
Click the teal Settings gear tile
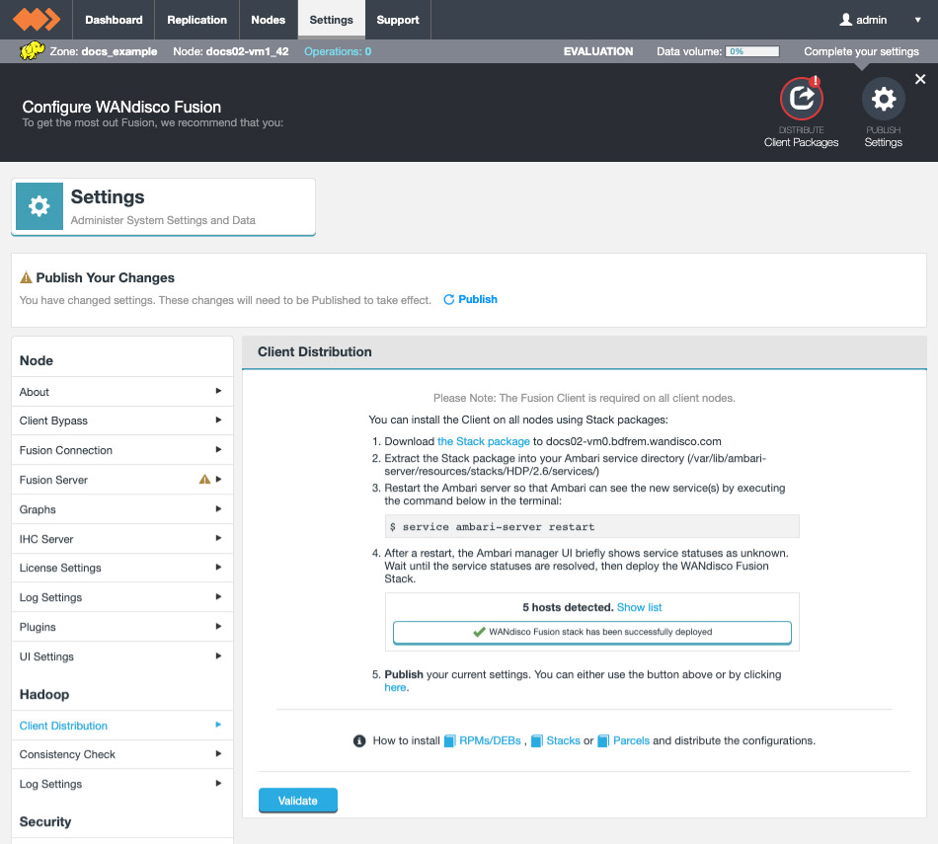(x=39, y=206)
